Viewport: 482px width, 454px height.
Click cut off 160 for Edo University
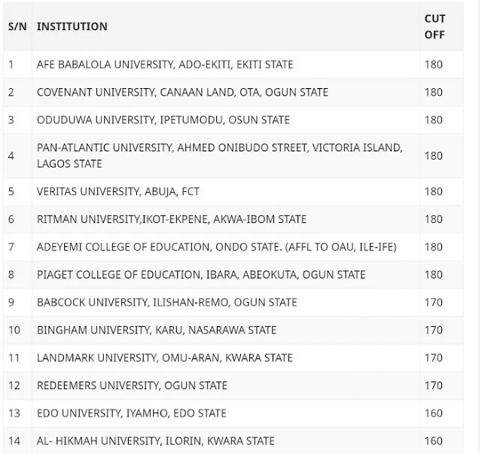tap(434, 413)
